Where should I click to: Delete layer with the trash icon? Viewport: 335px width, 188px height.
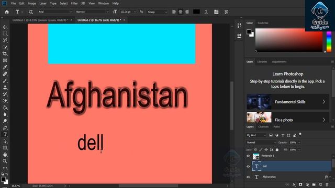pos(327,184)
